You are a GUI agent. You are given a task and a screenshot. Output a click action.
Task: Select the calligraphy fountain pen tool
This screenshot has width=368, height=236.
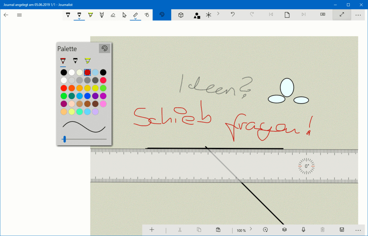[x=101, y=15]
